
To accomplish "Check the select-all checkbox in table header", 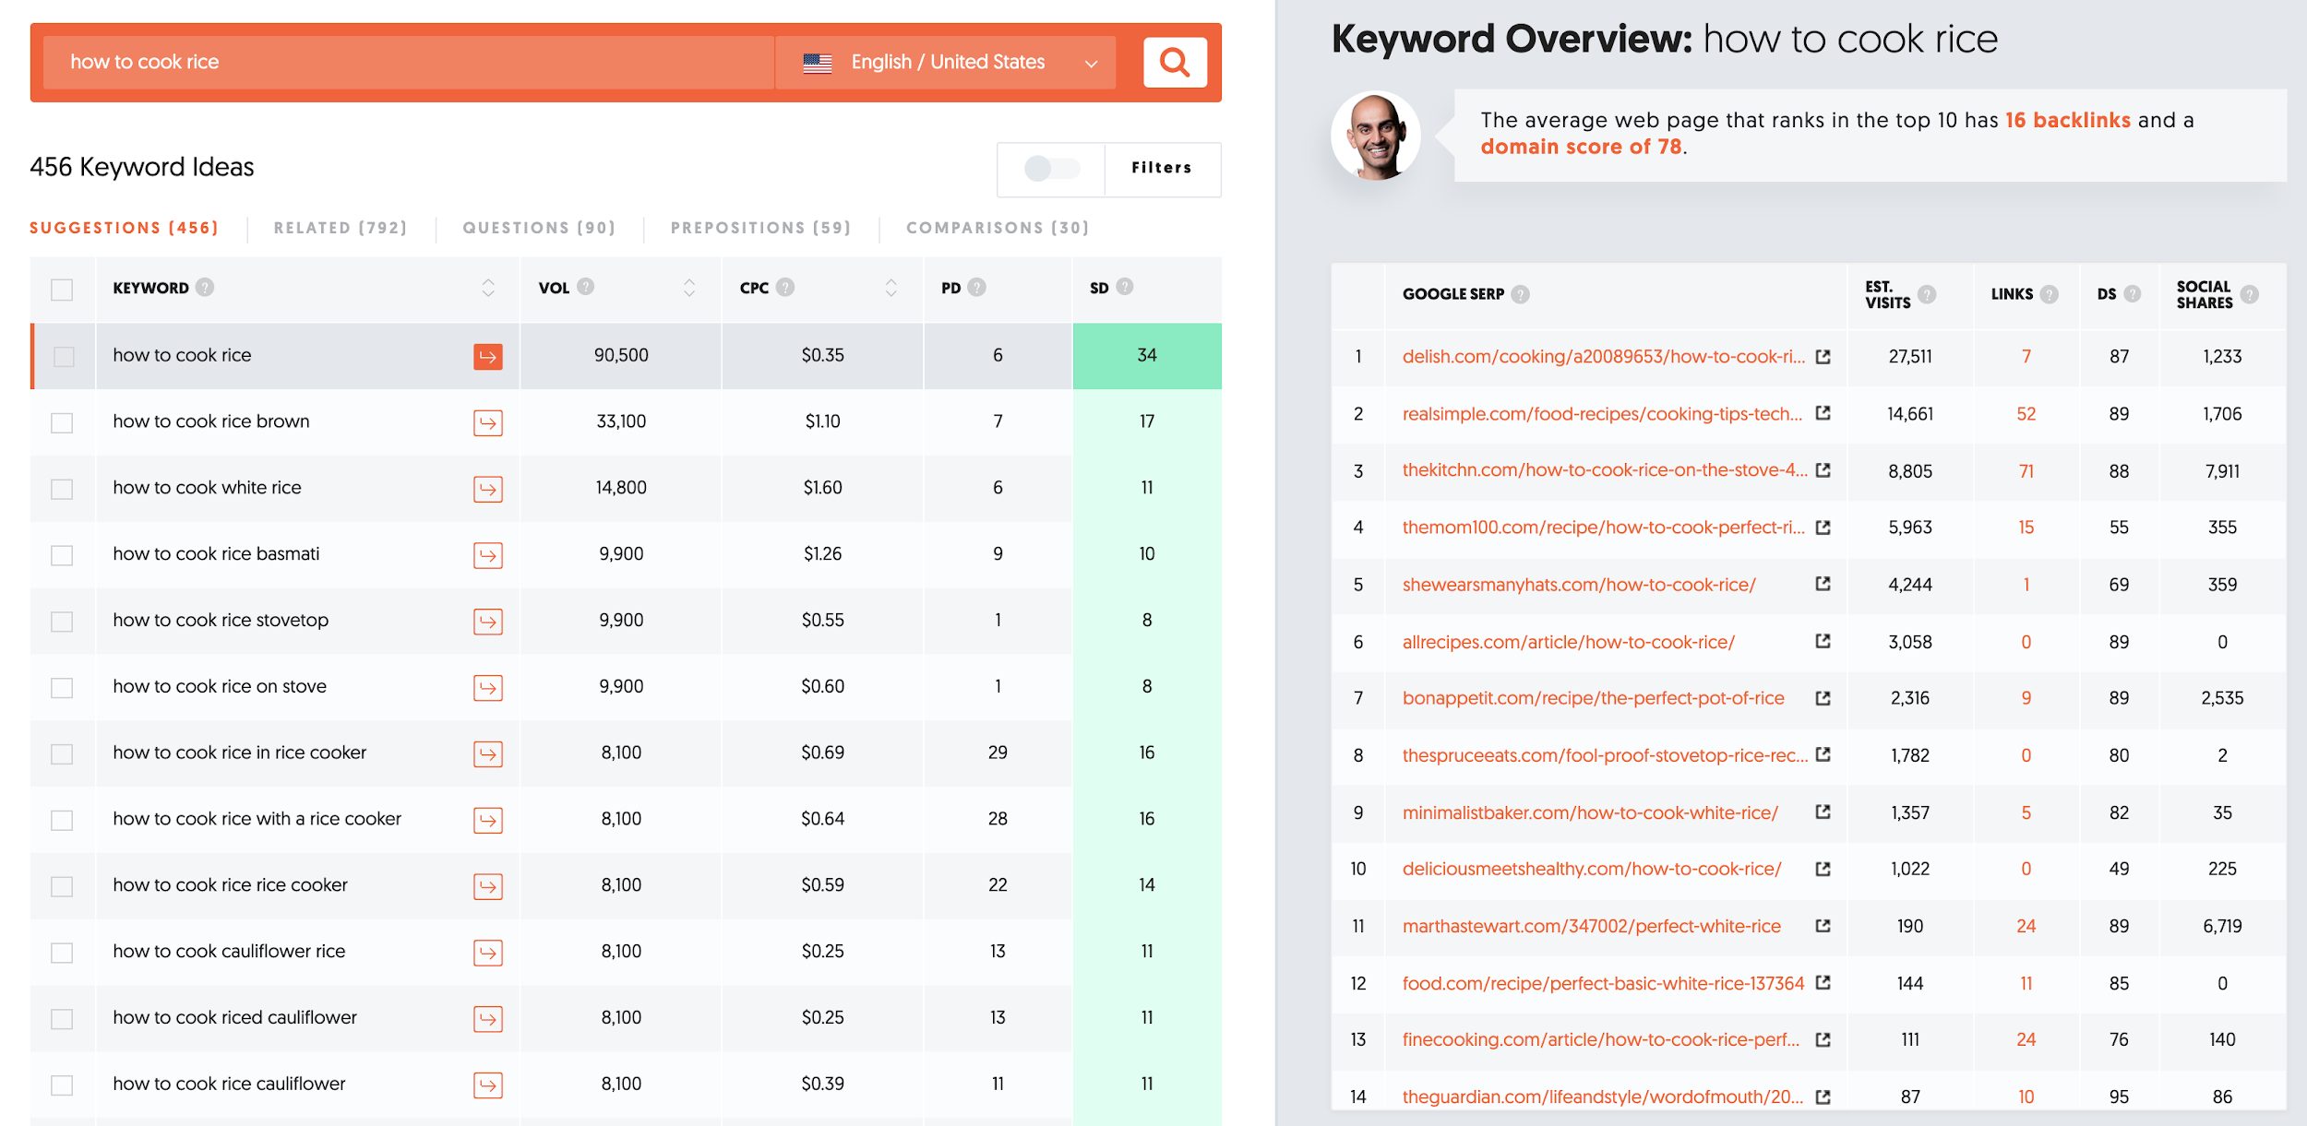I will 62,290.
